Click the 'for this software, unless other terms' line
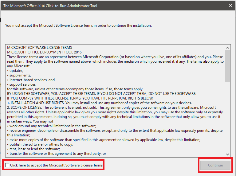 (x=75, y=89)
